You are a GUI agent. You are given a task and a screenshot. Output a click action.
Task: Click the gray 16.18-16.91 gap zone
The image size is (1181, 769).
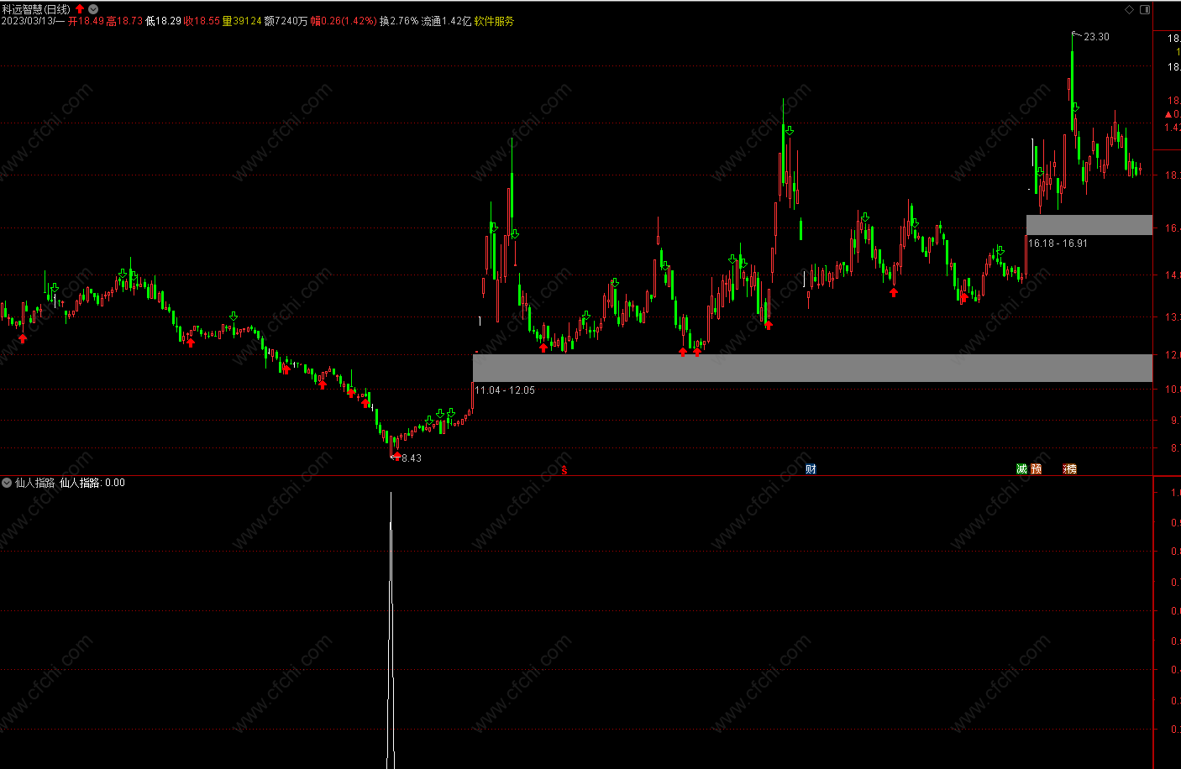coord(1089,225)
